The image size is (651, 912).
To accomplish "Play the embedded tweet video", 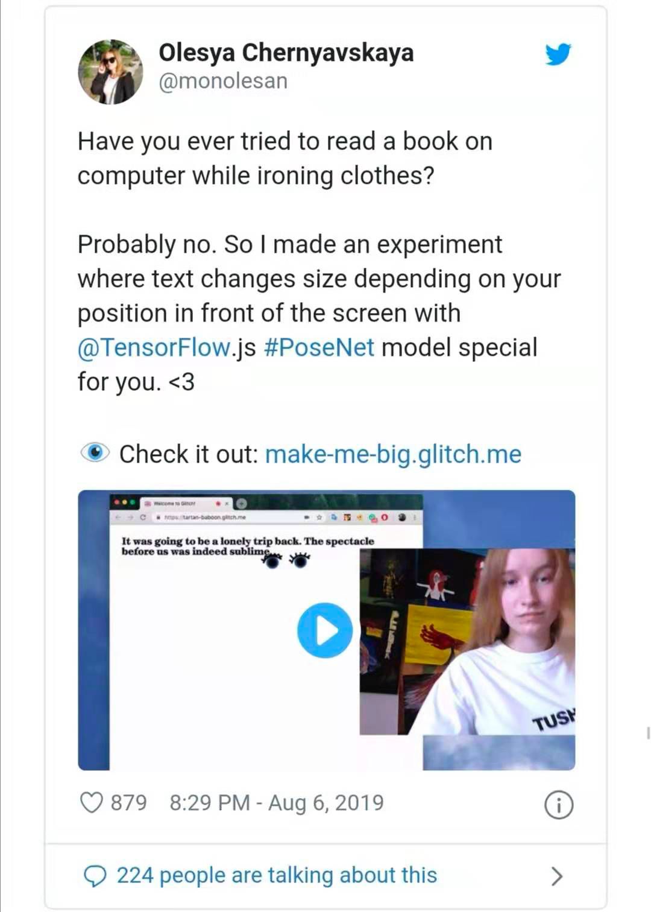I will click(325, 630).
